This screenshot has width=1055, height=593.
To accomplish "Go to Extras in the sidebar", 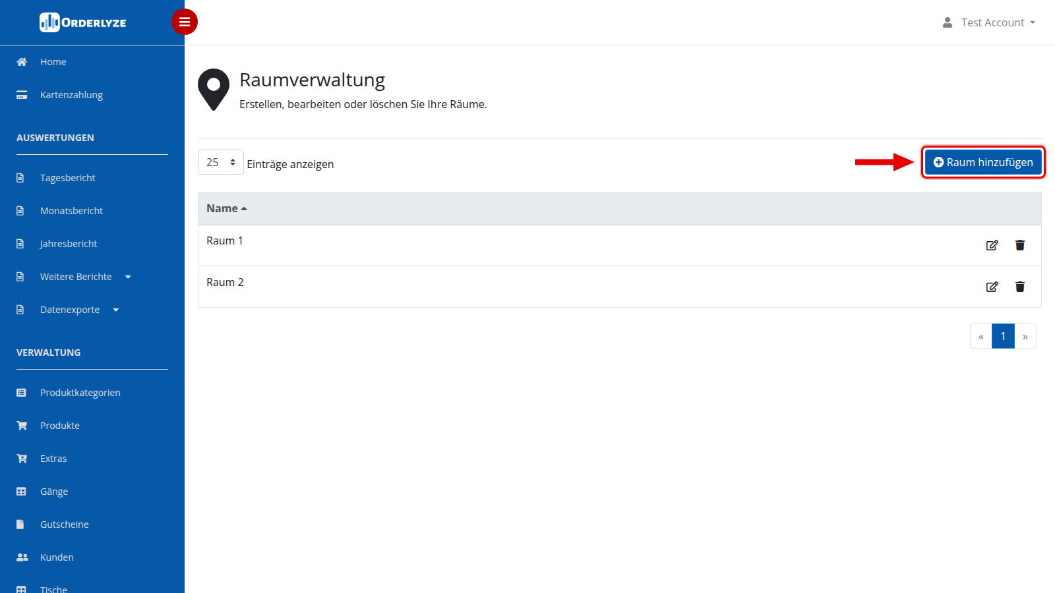I will [x=53, y=459].
